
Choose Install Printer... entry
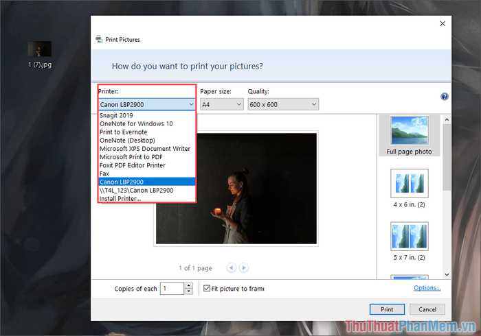pyautogui.click(x=147, y=198)
